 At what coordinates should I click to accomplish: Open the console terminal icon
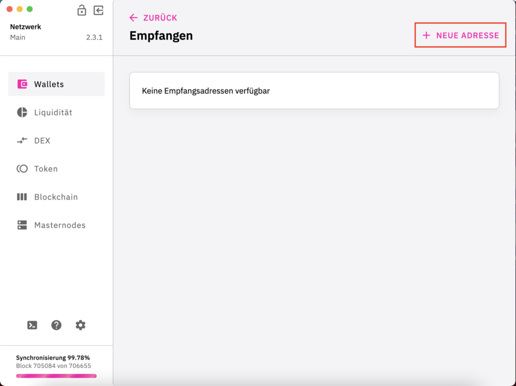[x=32, y=325]
